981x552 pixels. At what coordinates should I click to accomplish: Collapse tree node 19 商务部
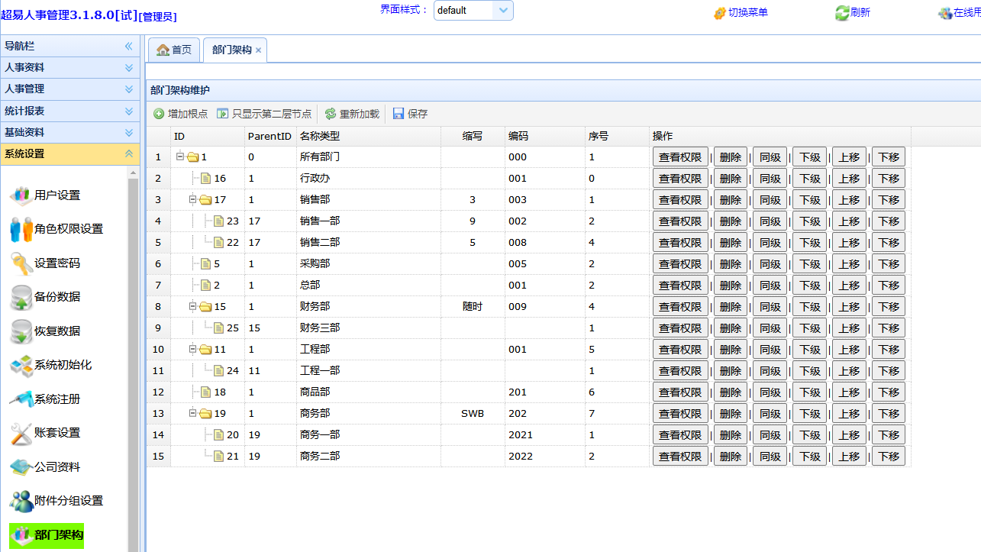[x=193, y=414]
